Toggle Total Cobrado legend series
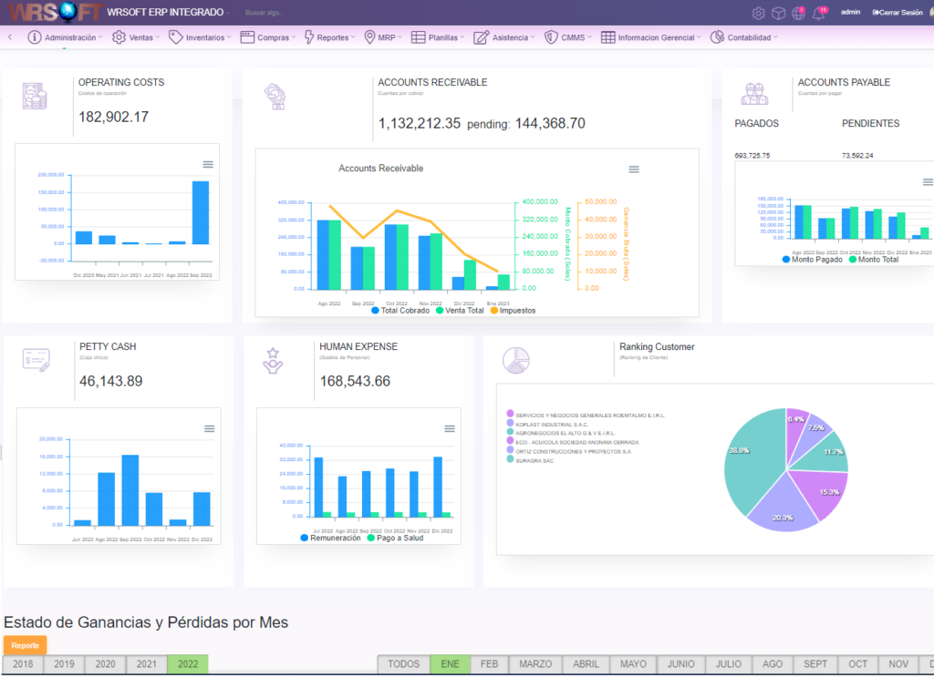 (x=400, y=311)
